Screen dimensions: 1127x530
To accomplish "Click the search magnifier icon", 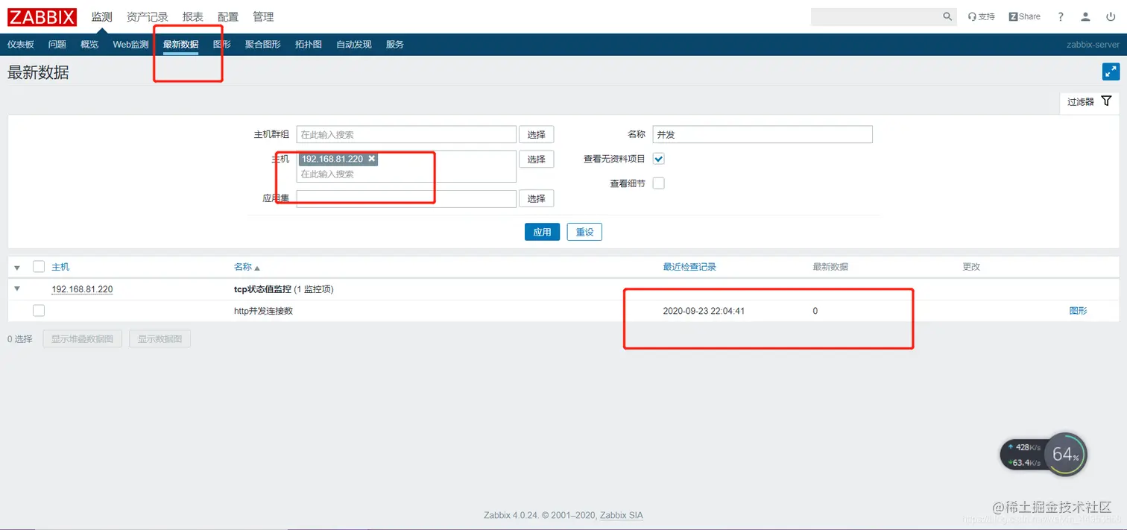I will (947, 16).
